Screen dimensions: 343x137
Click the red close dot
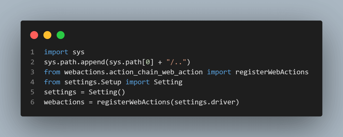pos(34,35)
